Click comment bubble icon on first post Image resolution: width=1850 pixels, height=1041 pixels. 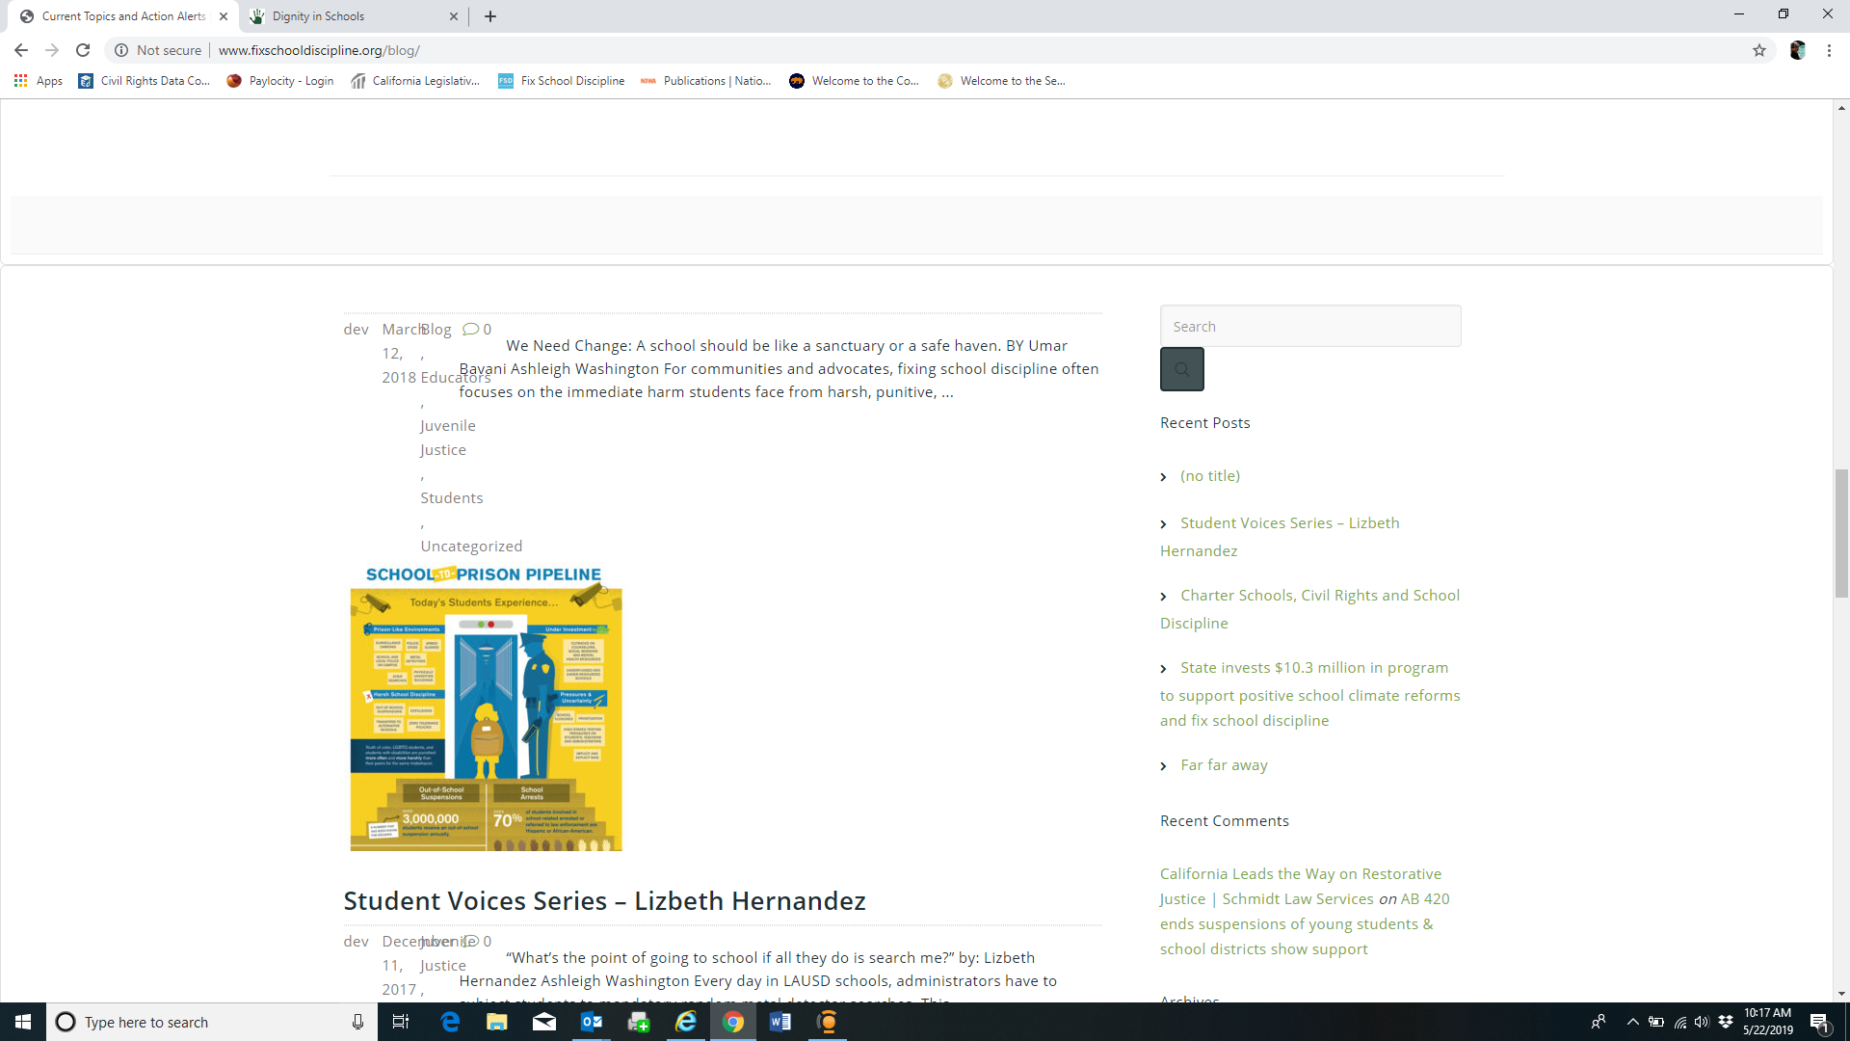point(470,329)
